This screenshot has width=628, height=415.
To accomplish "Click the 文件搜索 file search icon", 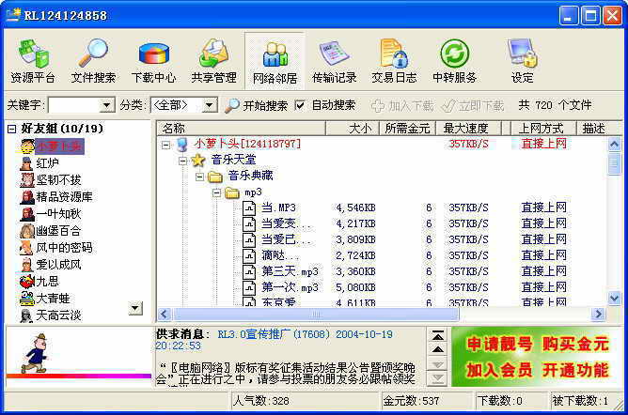I will coord(93,61).
